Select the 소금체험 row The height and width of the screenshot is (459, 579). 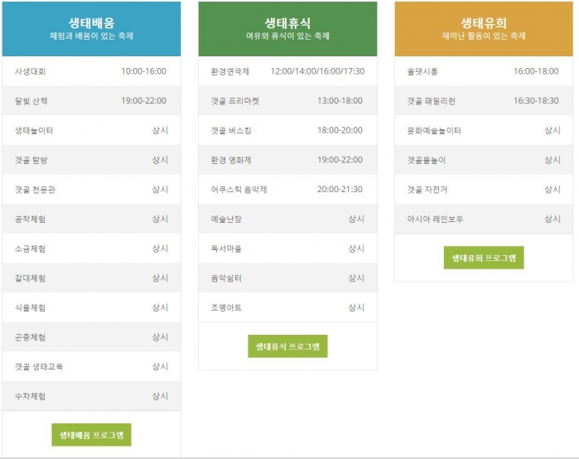click(91, 249)
